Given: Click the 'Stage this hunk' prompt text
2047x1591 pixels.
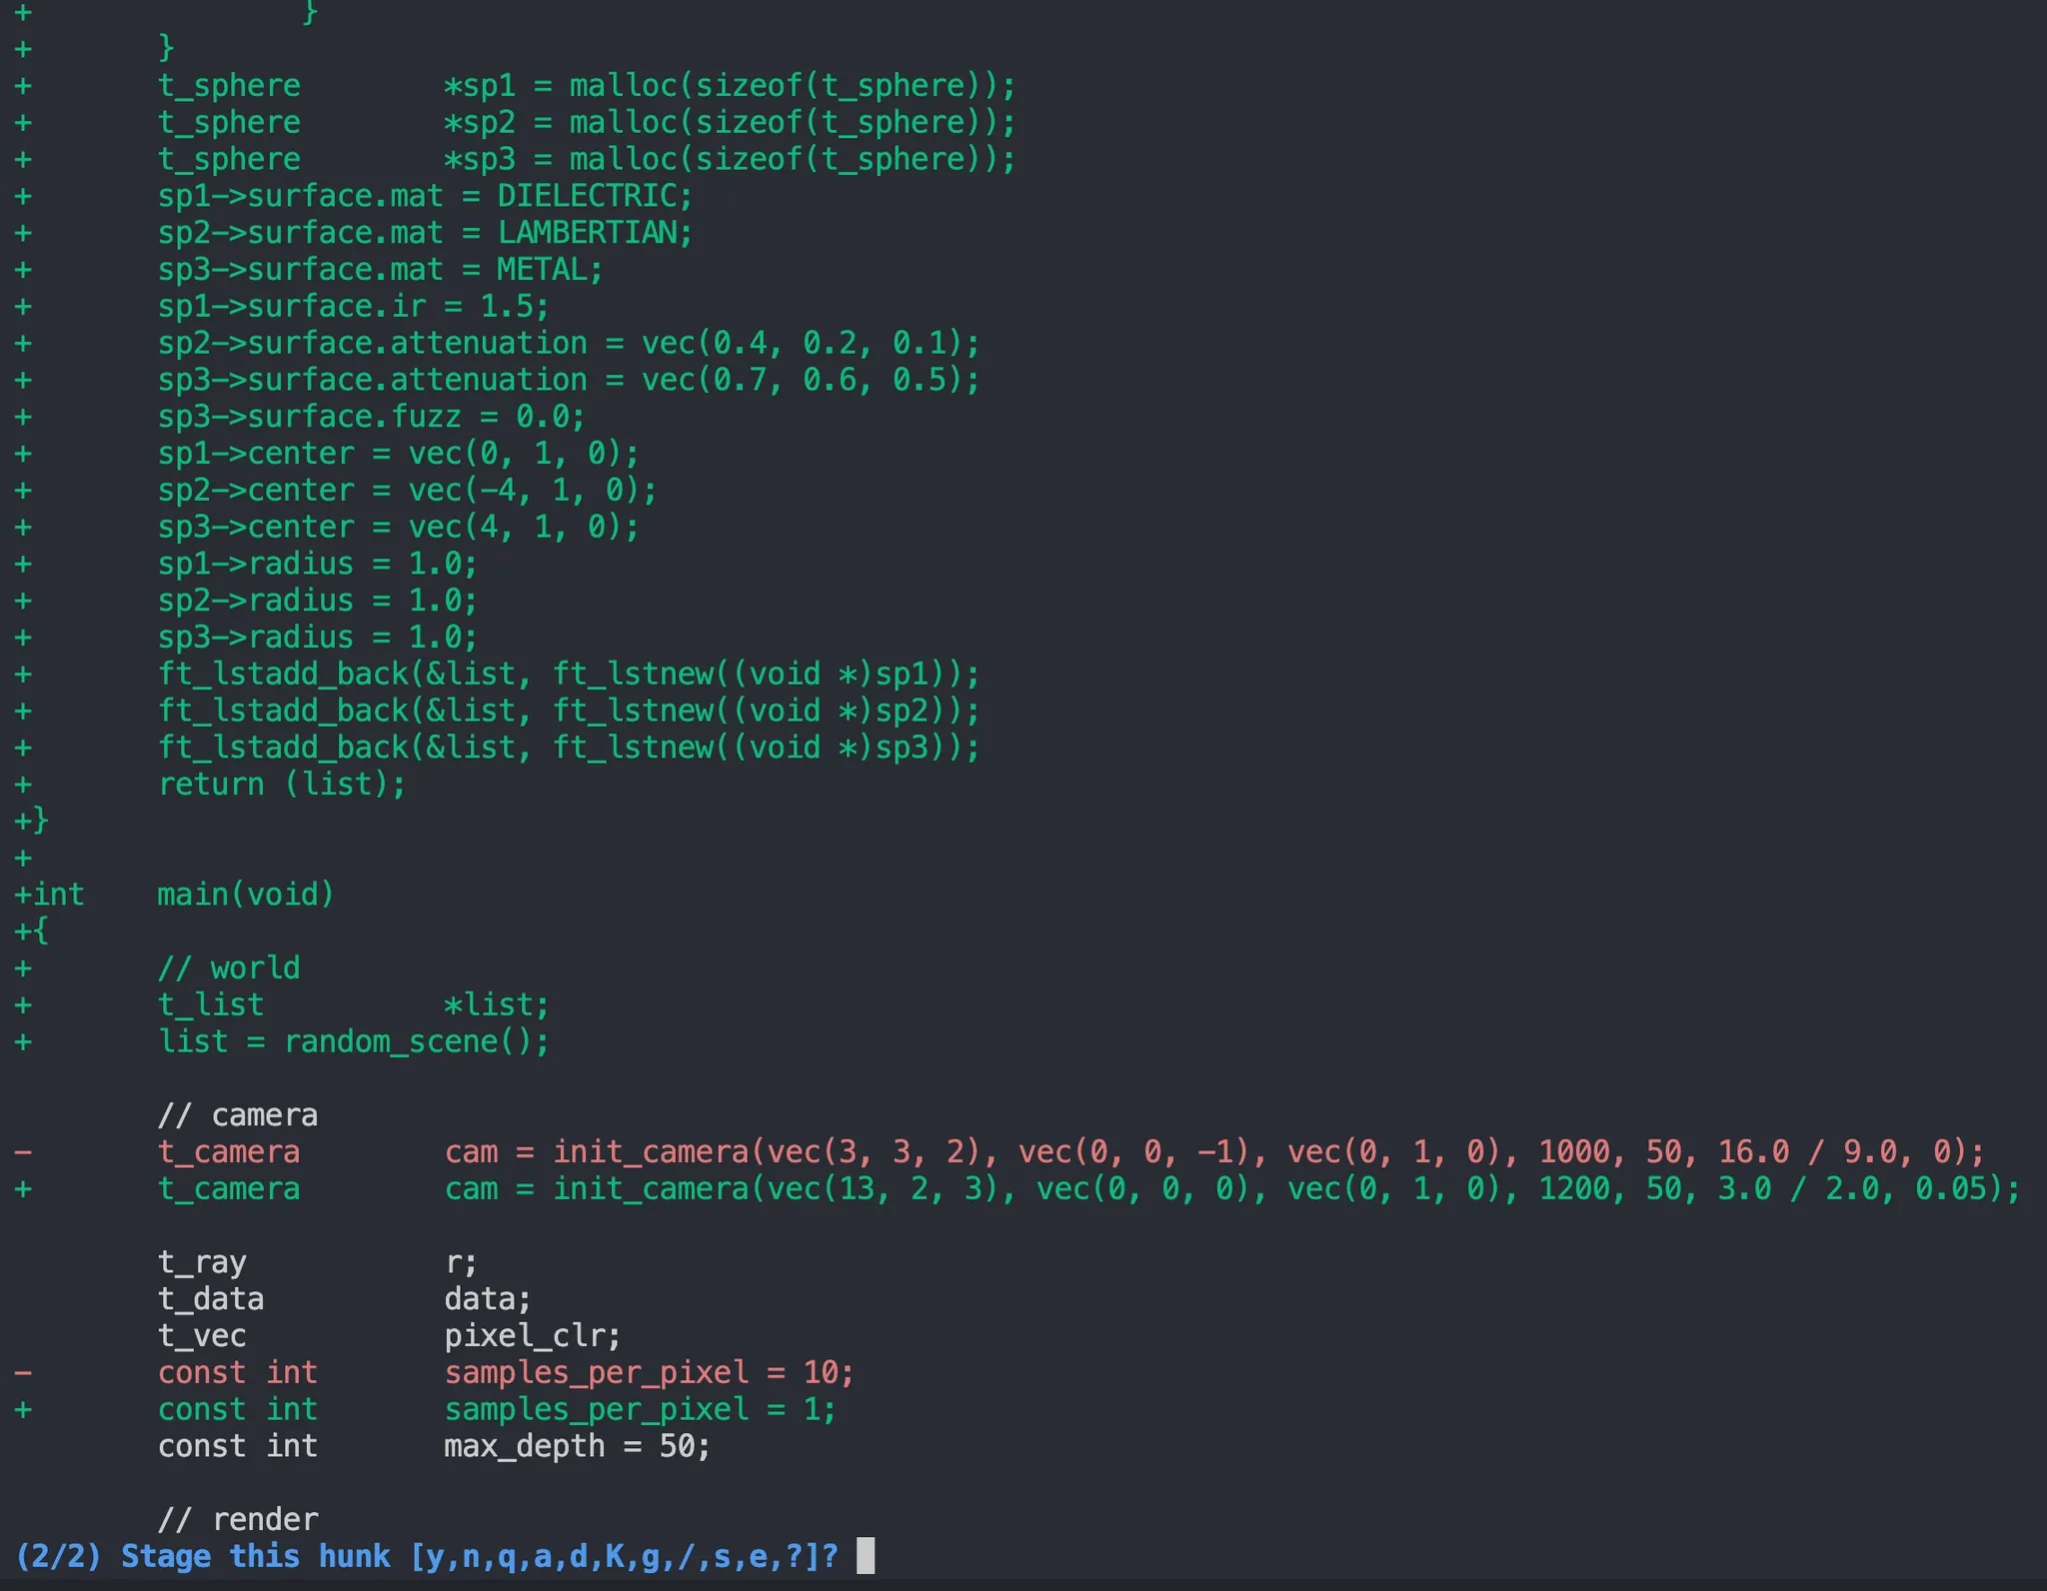Looking at the screenshot, I should pyautogui.click(x=255, y=1556).
